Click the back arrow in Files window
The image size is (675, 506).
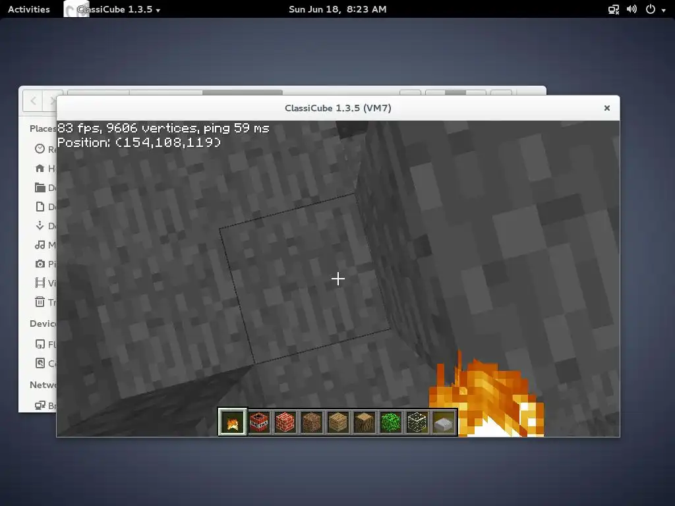[33, 101]
